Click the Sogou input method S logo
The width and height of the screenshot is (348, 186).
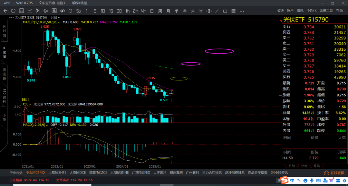pos(285,180)
